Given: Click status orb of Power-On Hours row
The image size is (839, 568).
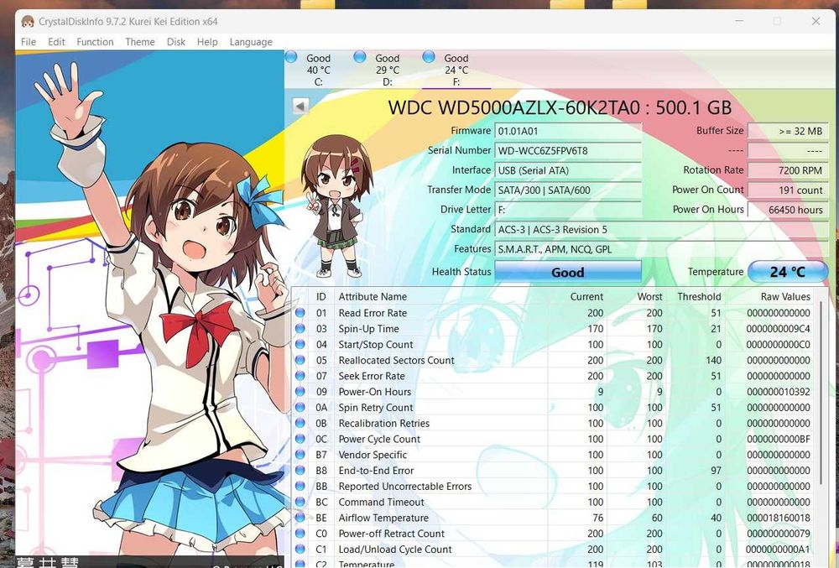Looking at the screenshot, I should pos(300,392).
